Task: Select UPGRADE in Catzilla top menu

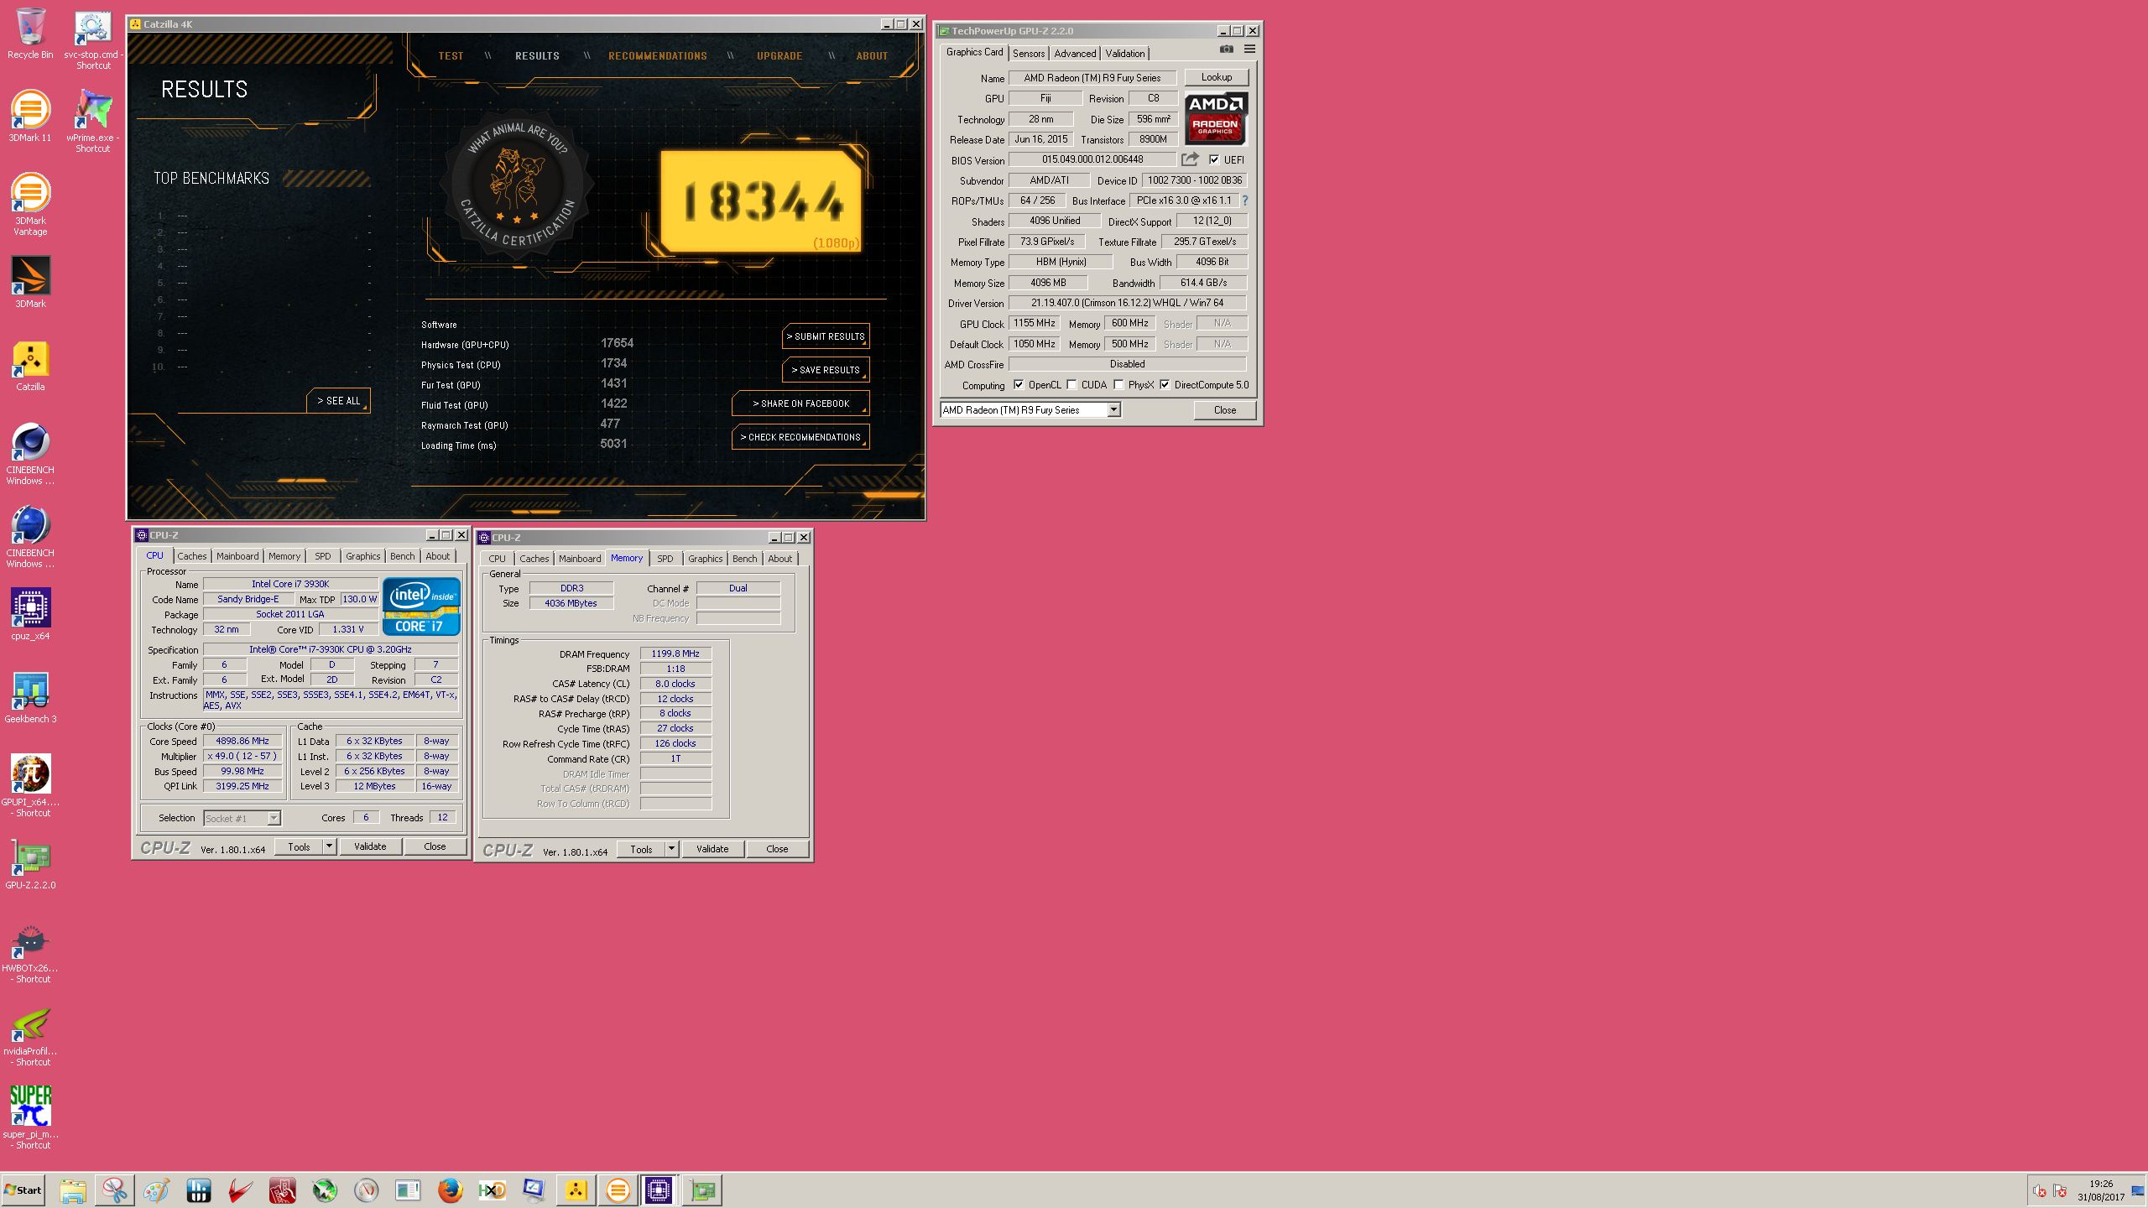Action: point(779,56)
